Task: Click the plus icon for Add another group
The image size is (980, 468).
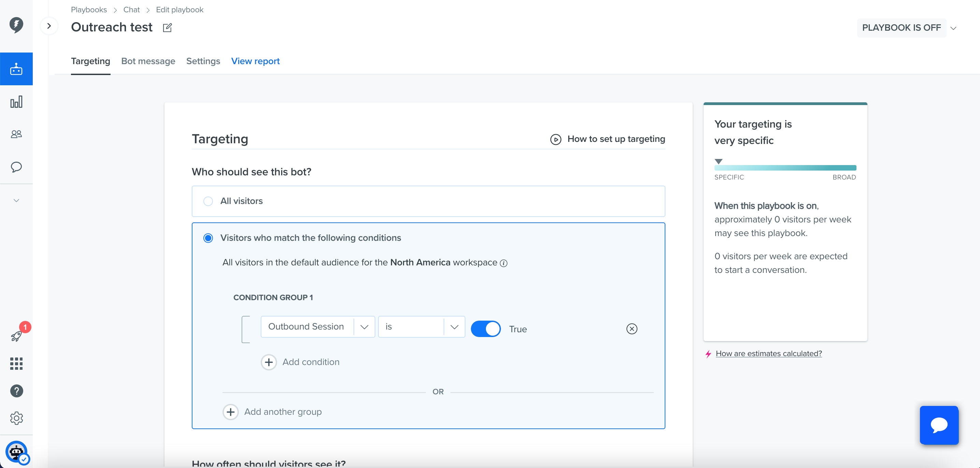Action: click(x=231, y=412)
